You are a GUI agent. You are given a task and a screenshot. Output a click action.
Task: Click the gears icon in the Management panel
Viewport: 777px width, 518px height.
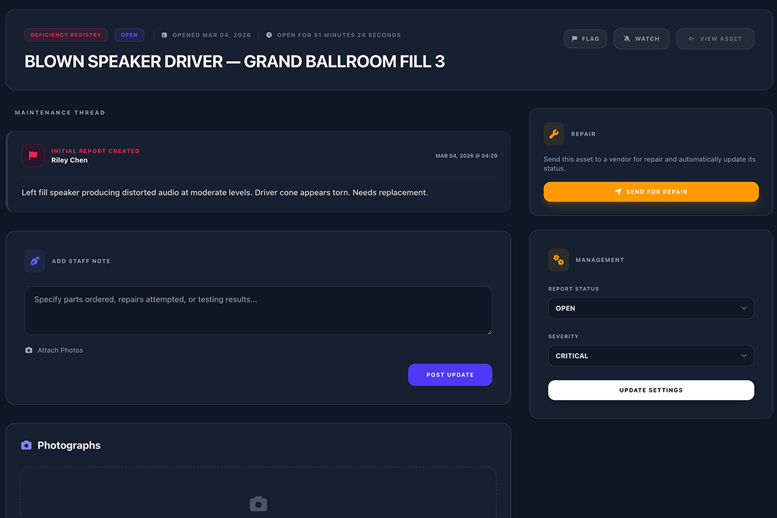click(557, 260)
